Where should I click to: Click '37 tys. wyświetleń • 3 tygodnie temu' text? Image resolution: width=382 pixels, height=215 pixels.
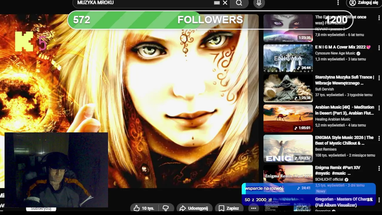344,95
